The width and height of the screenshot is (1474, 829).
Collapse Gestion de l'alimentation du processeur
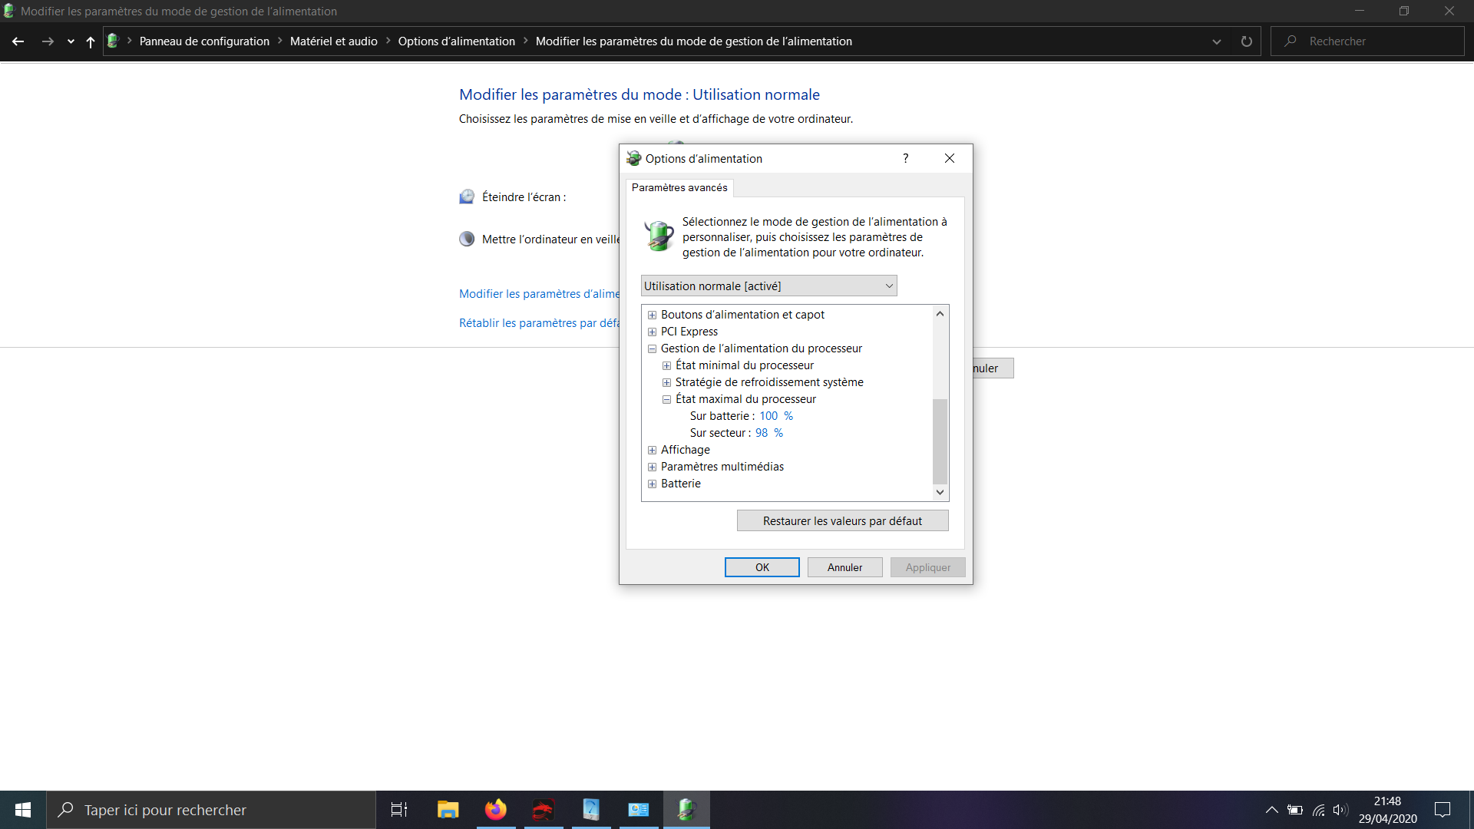pyautogui.click(x=652, y=348)
